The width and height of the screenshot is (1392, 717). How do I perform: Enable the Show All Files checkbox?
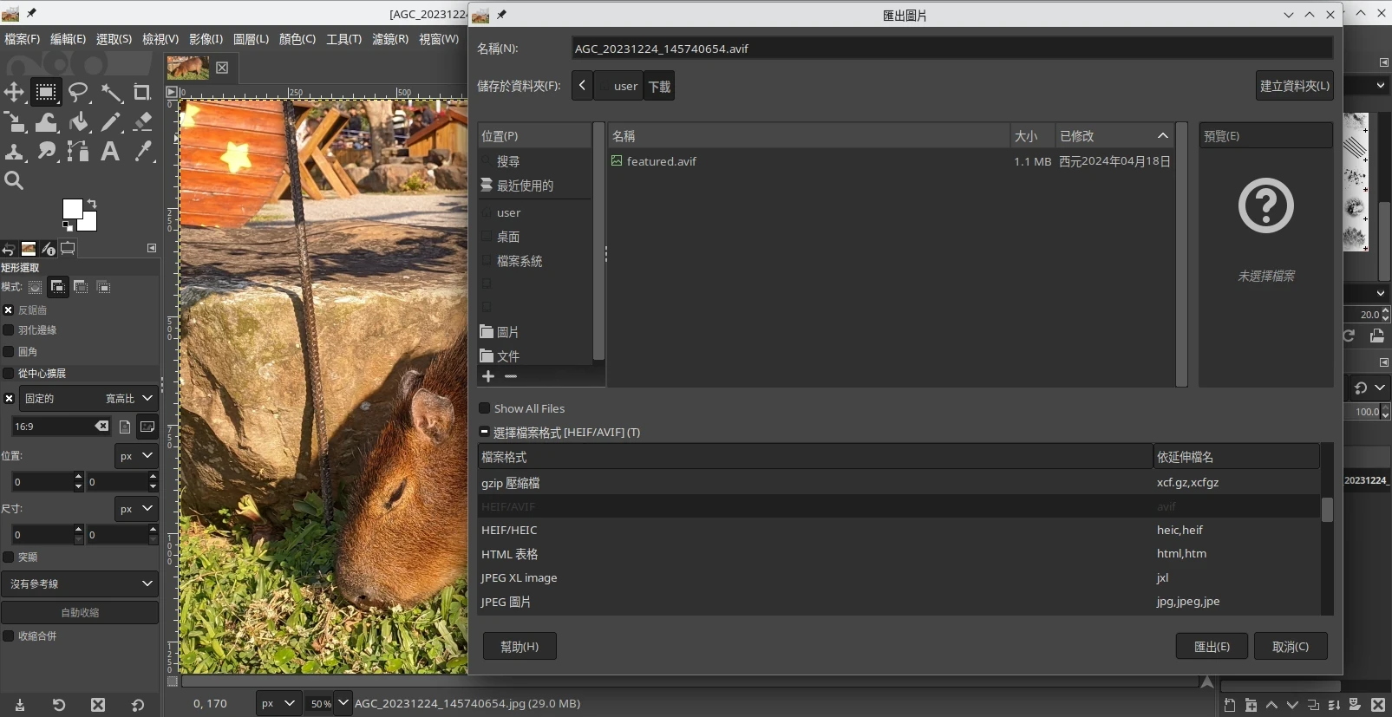(x=485, y=408)
